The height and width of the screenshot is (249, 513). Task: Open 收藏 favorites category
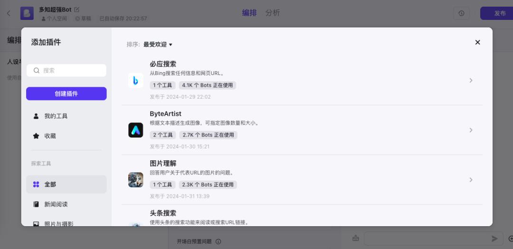click(66, 136)
